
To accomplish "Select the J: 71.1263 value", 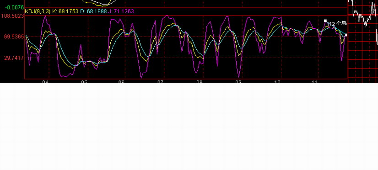I will (121, 11).
